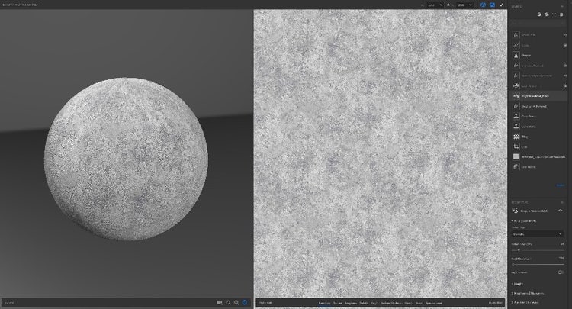This screenshot has width=572, height=309.
Task: Click the blue info icon in top toolbar
Action: point(483,5)
